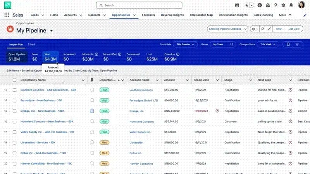Click the owner search magnifier icon
Image resolution: width=310 pixels, height=174 pixels.
(x=232, y=44)
